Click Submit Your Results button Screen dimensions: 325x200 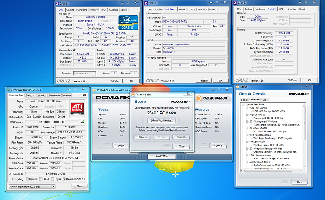162,120
